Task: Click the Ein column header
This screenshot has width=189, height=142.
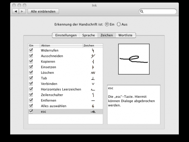Action: point(34,45)
